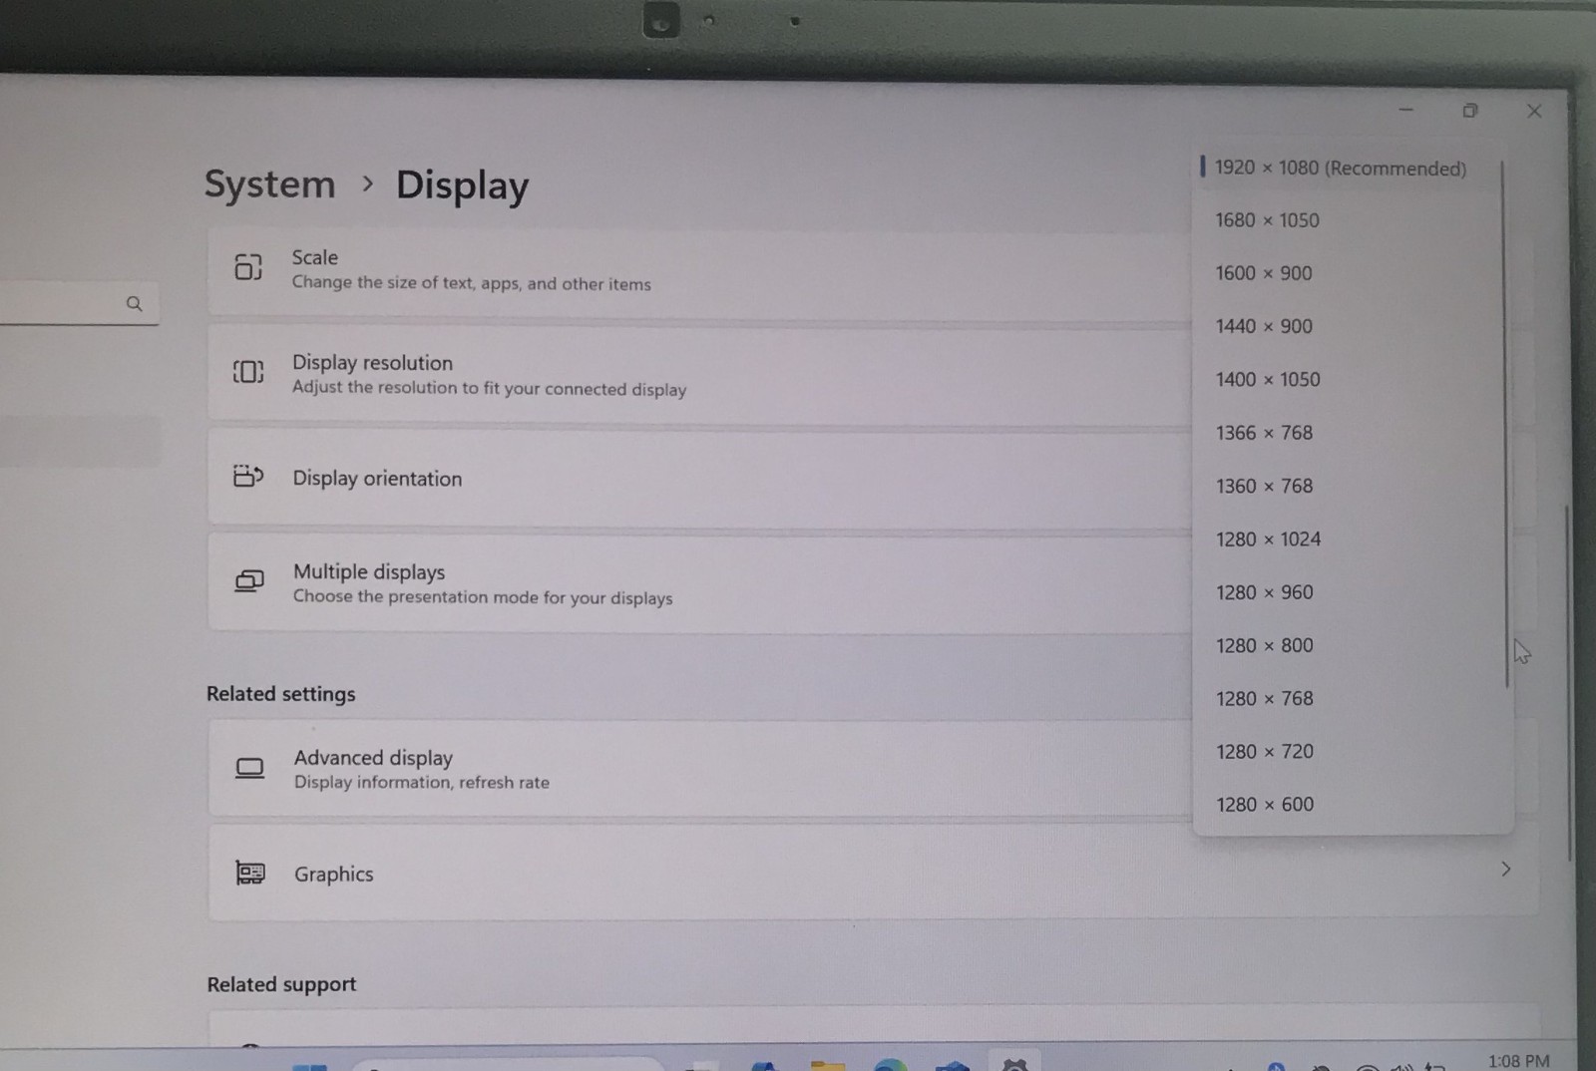Image resolution: width=1596 pixels, height=1071 pixels.
Task: Open Graphics settings via its chevron
Action: pos(1505,870)
